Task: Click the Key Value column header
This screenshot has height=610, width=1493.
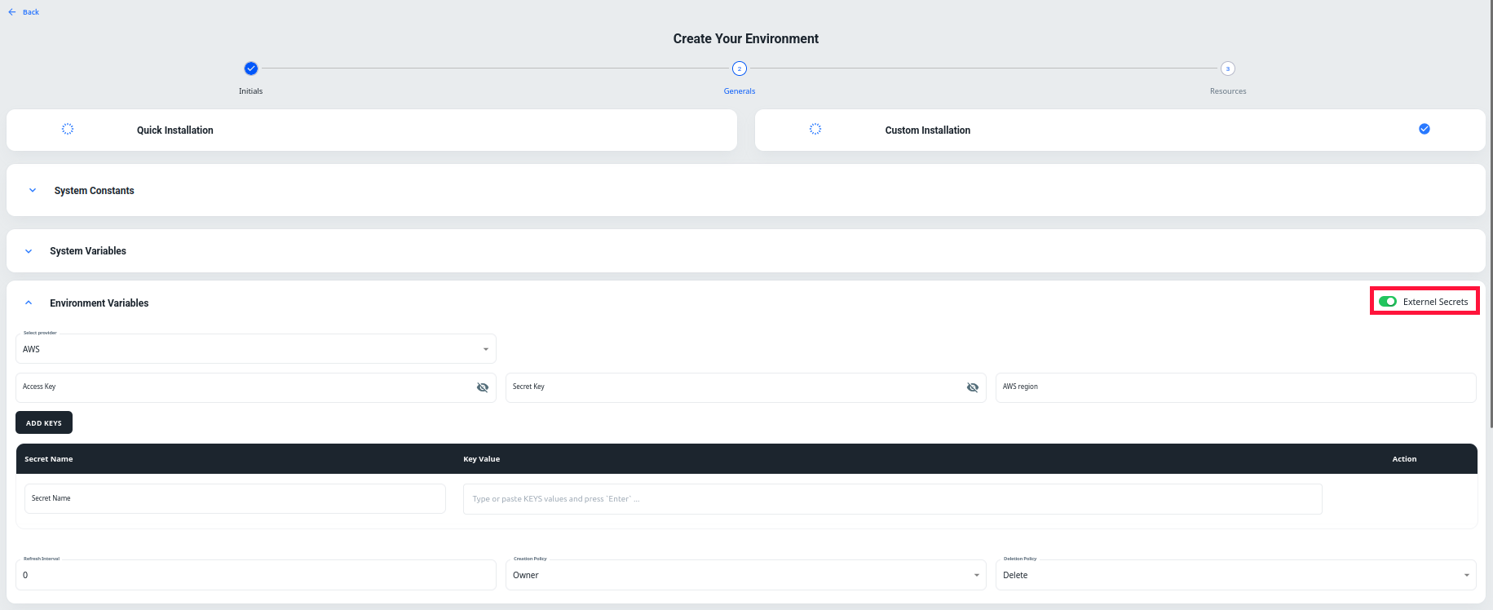Action: [482, 459]
